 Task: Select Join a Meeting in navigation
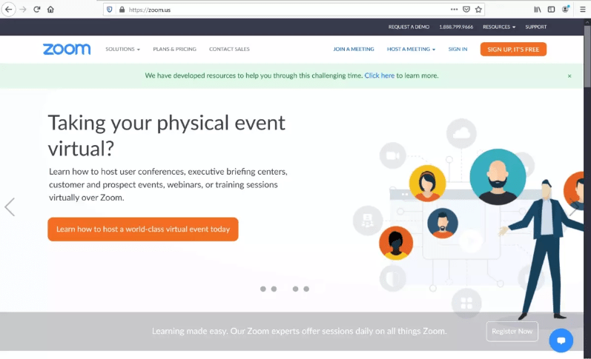[354, 50]
